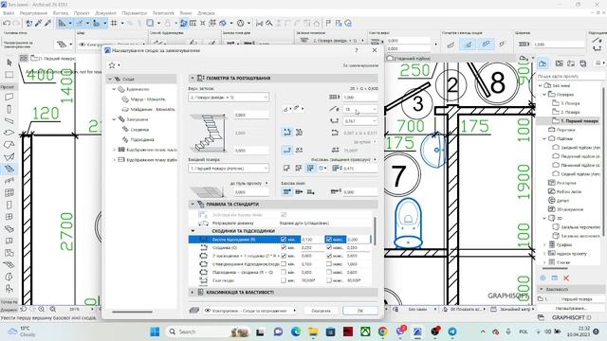Choose the right baseline position icon

tap(310, 191)
